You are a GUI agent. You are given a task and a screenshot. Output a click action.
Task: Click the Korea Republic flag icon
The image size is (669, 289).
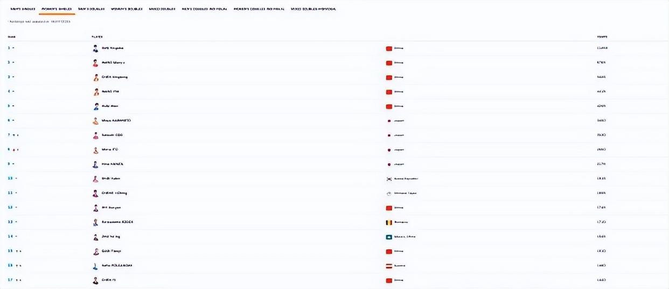point(389,179)
